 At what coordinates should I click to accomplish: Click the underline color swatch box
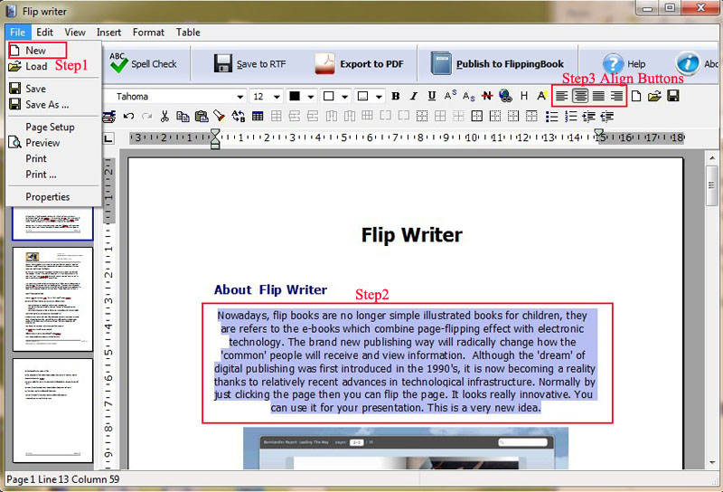point(362,97)
